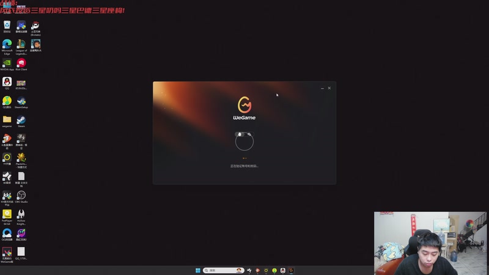
Task: Switch to WeChat login in WeGame
Action: tap(249, 134)
